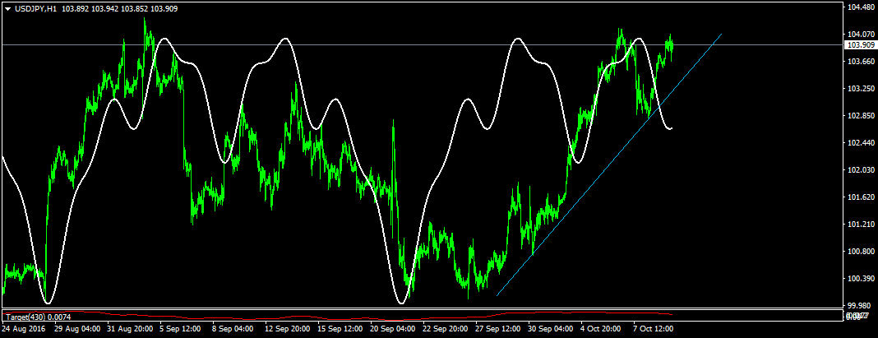This screenshot has height=338, width=878.
Task: Click the Target(430) indicator label
Action: point(25,317)
